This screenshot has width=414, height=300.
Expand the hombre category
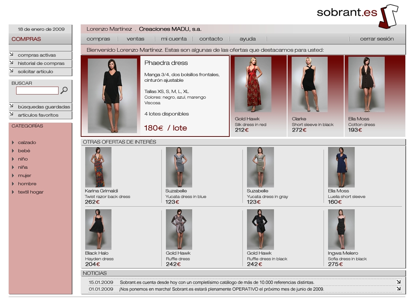click(x=13, y=184)
